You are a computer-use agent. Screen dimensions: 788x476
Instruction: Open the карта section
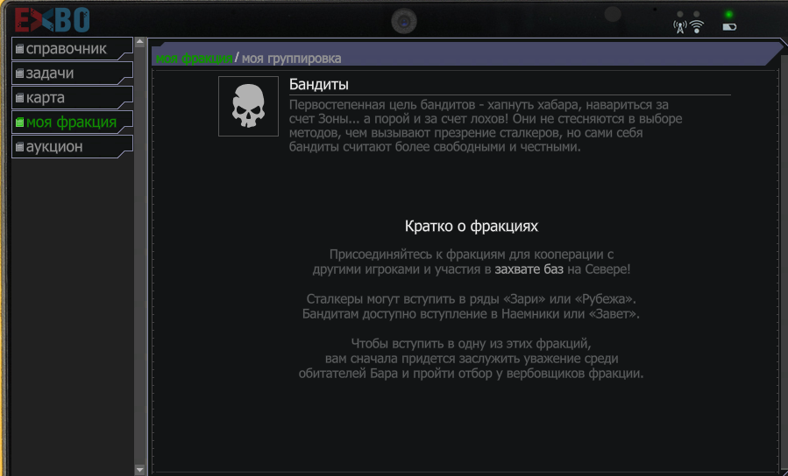(x=46, y=98)
